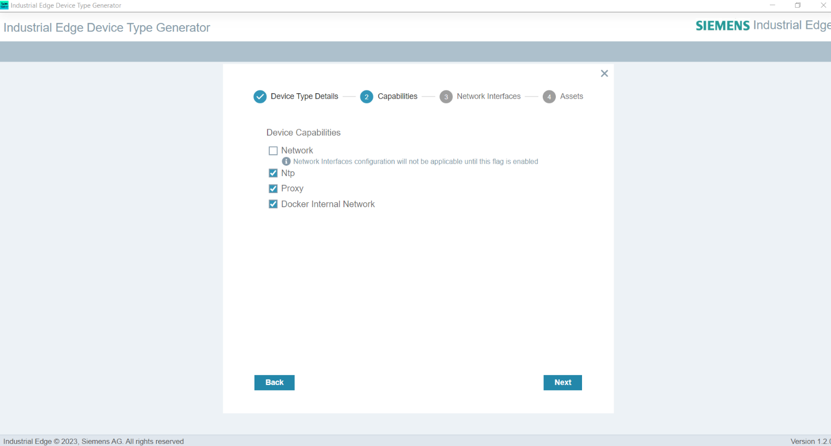Click the step 3 Network Interfaces circle icon
Viewport: 831px width, 446px height.
pyautogui.click(x=446, y=97)
